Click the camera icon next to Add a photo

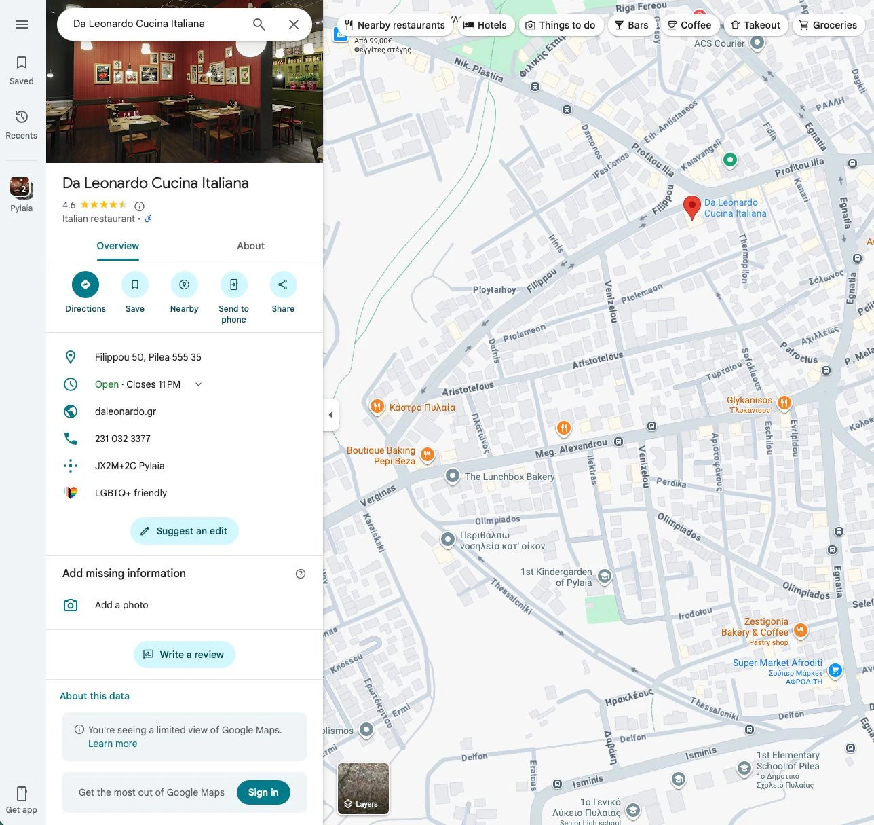(71, 605)
